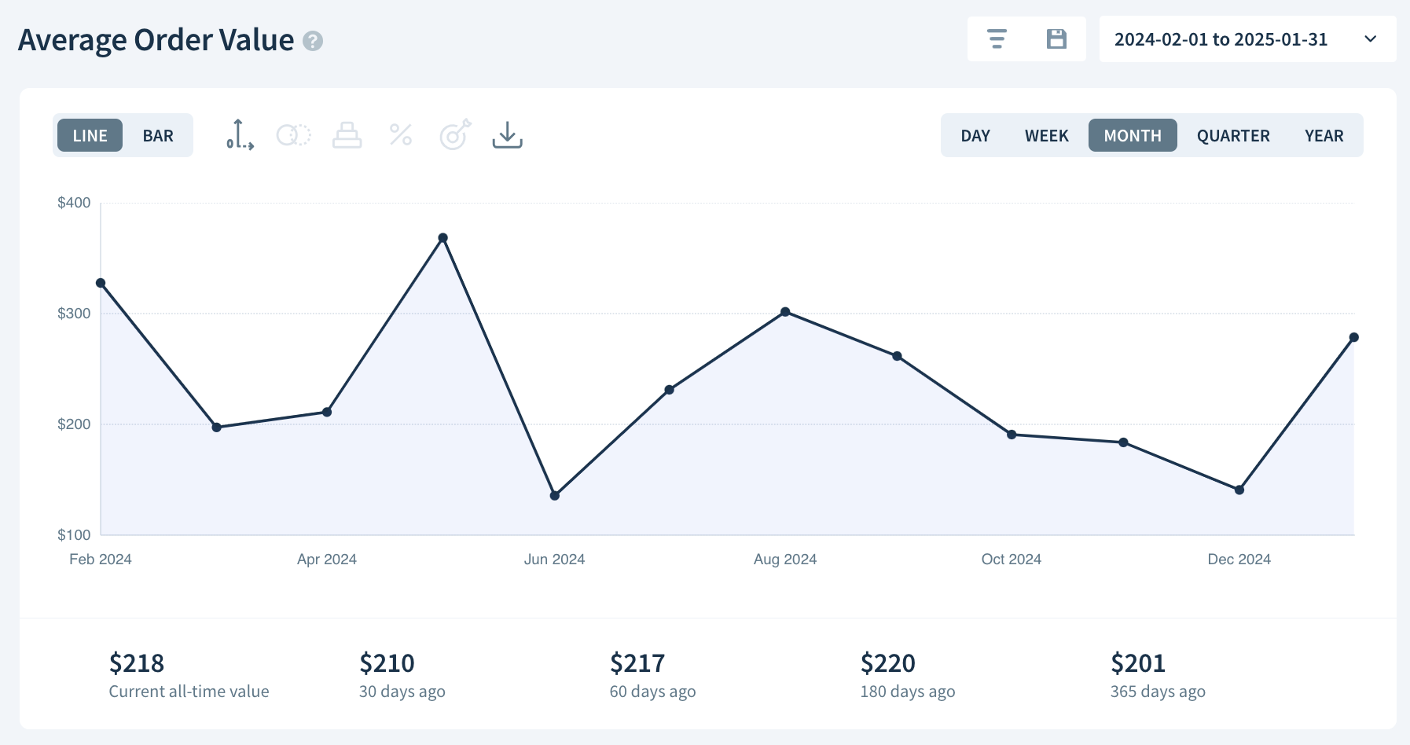Select the WEEK interval tab
The image size is (1410, 745).
point(1046,135)
